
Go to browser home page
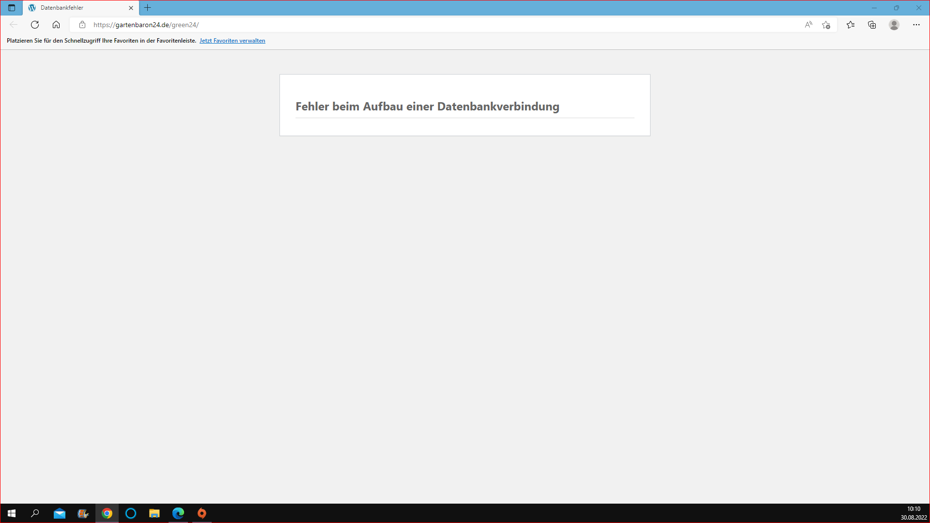pyautogui.click(x=56, y=25)
